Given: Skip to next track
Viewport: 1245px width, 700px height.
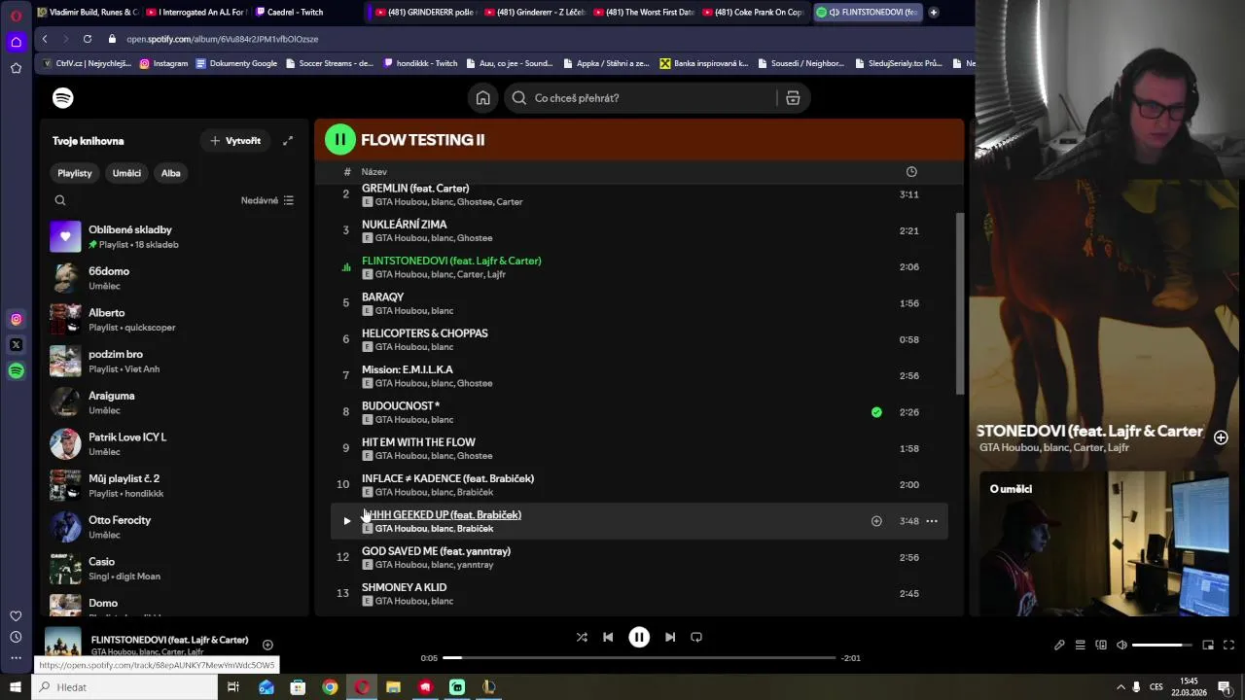Looking at the screenshot, I should click(x=670, y=637).
